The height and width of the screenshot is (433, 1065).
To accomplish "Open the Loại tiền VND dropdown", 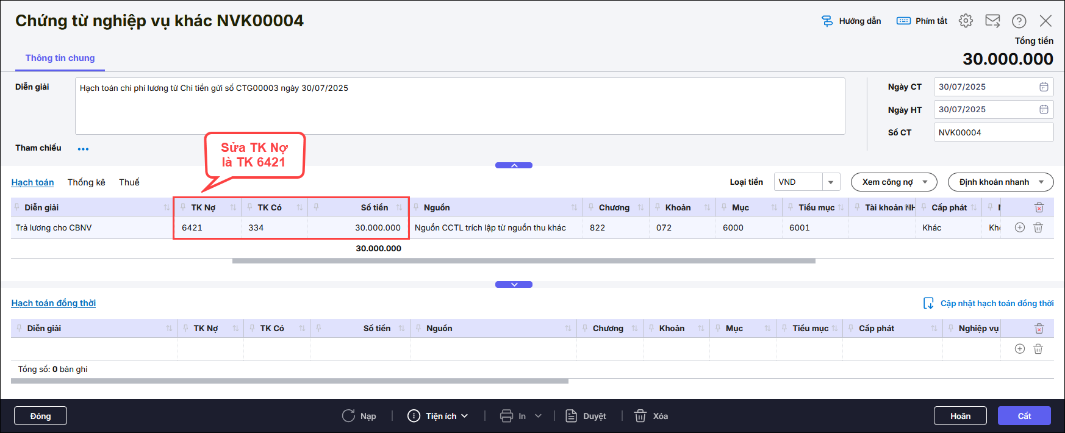I will 830,182.
